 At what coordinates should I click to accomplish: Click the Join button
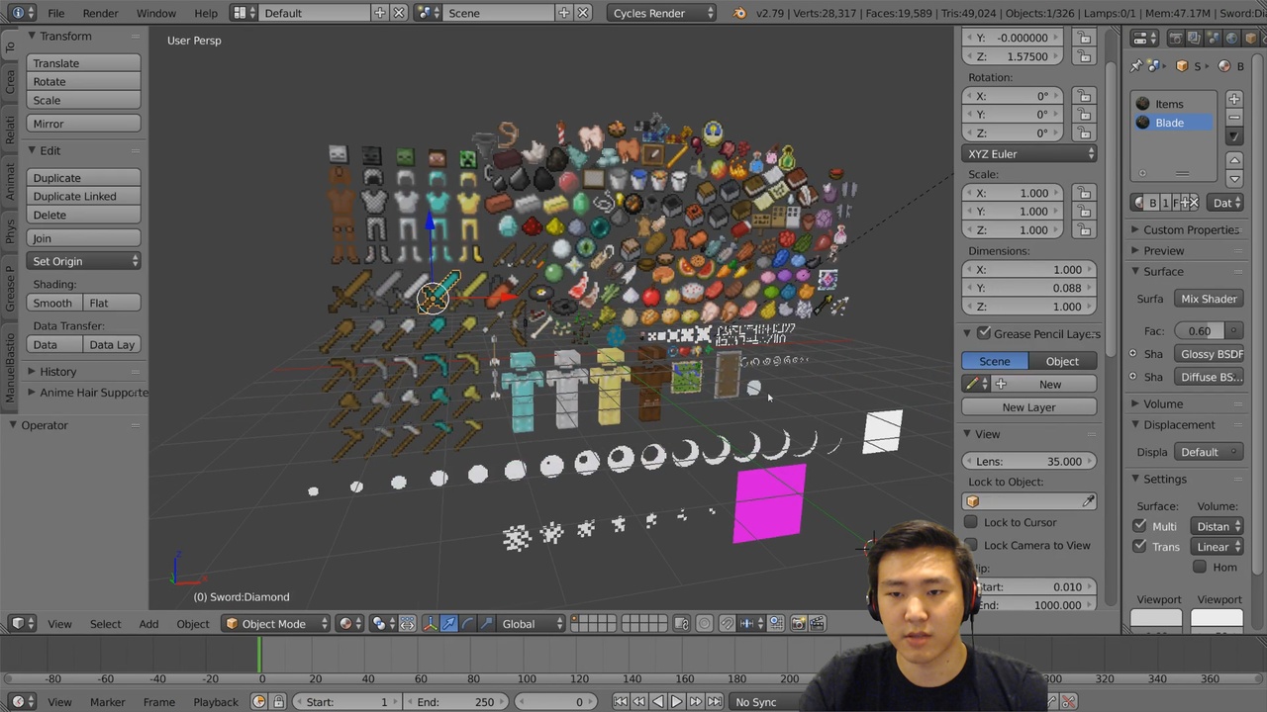pos(84,238)
